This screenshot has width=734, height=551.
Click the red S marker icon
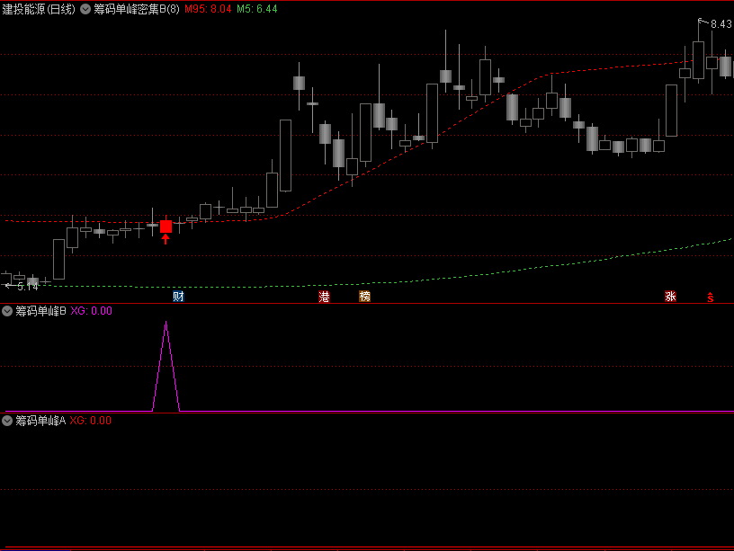tap(710, 297)
